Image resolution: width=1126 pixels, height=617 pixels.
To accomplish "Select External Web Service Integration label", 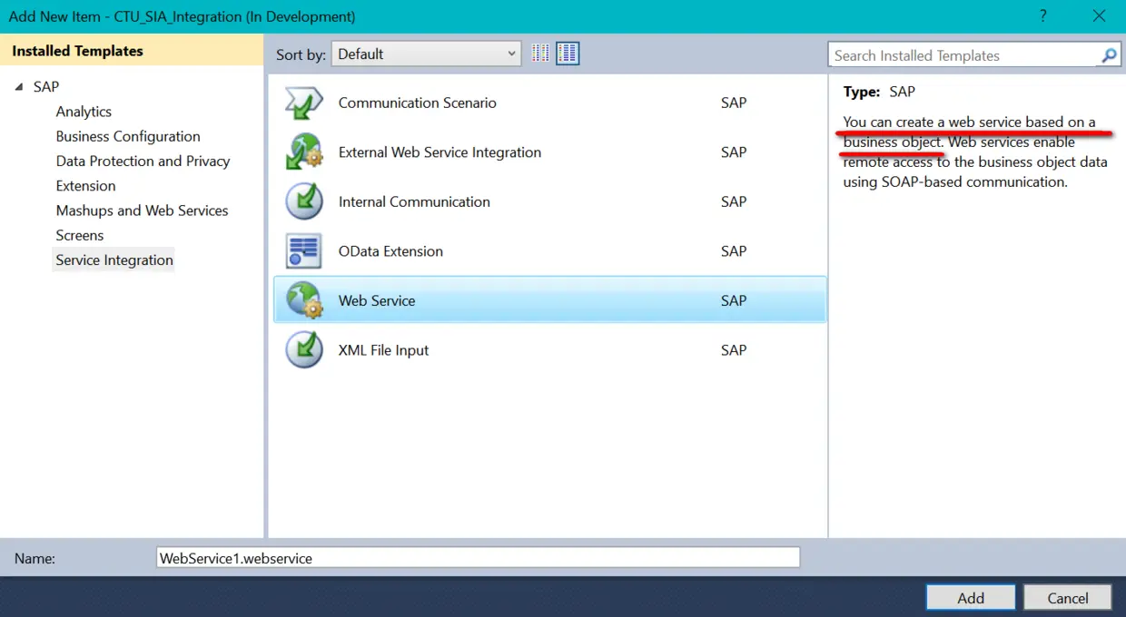I will [x=440, y=152].
